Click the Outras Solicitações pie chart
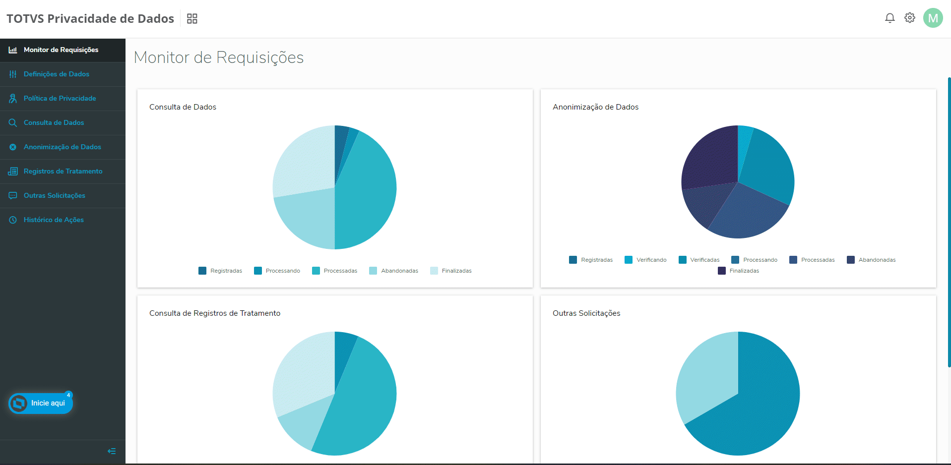951x465 pixels. point(738,394)
